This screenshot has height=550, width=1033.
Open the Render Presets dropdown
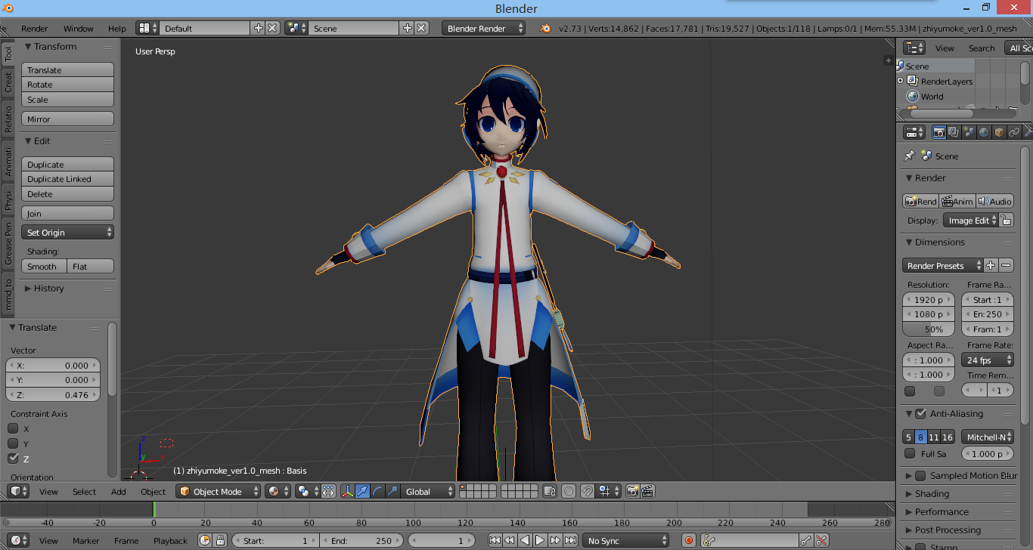point(942,265)
